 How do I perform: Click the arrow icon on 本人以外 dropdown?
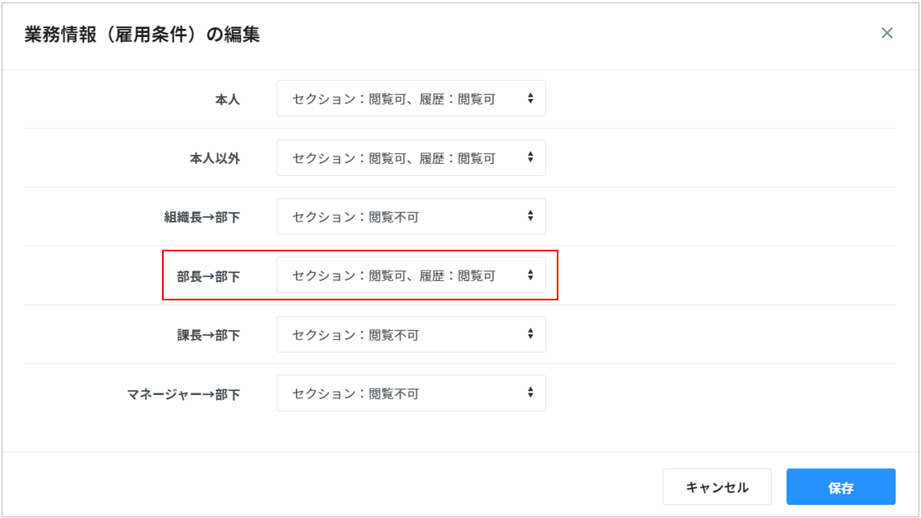pyautogui.click(x=530, y=158)
